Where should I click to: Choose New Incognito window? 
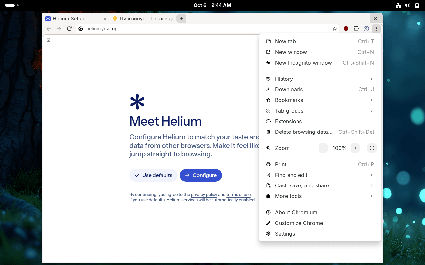(x=320, y=63)
